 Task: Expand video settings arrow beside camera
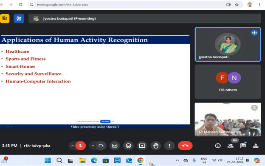pyautogui.click(x=93, y=146)
